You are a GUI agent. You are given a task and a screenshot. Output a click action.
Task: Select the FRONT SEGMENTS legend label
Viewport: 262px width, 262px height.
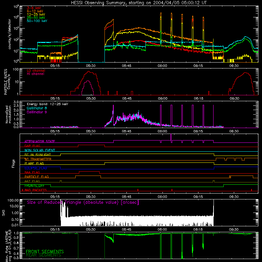point(45,252)
